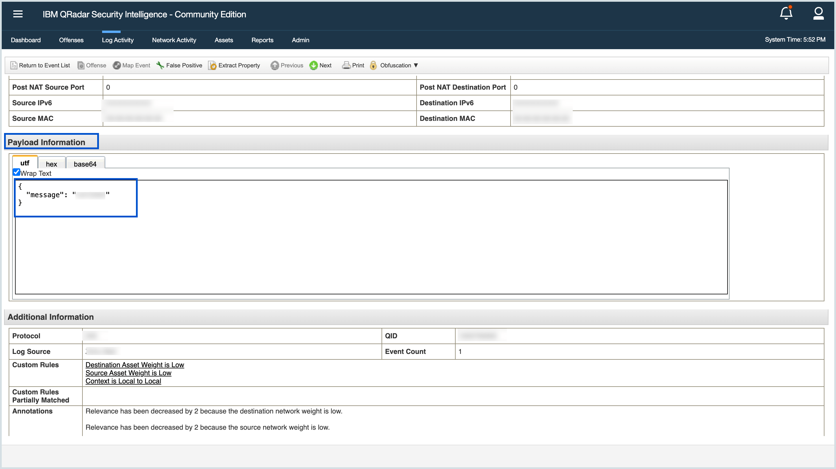Uncheck the Wrap Text checkbox
The width and height of the screenshot is (836, 469).
point(16,172)
